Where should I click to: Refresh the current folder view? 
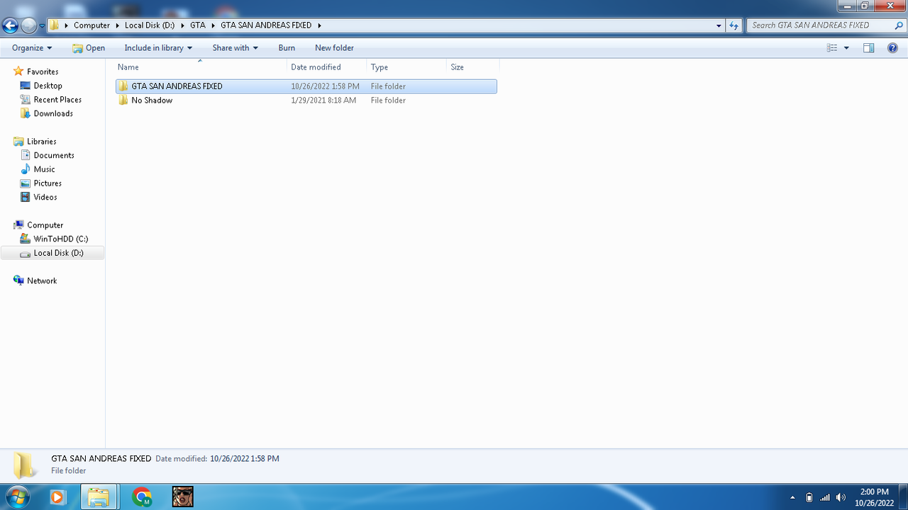point(734,25)
